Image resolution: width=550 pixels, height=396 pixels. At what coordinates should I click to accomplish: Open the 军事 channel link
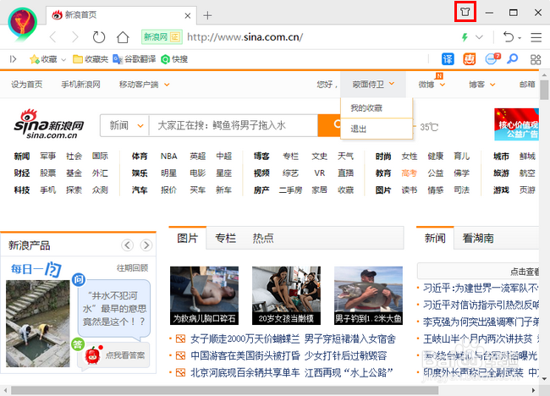pyautogui.click(x=47, y=156)
